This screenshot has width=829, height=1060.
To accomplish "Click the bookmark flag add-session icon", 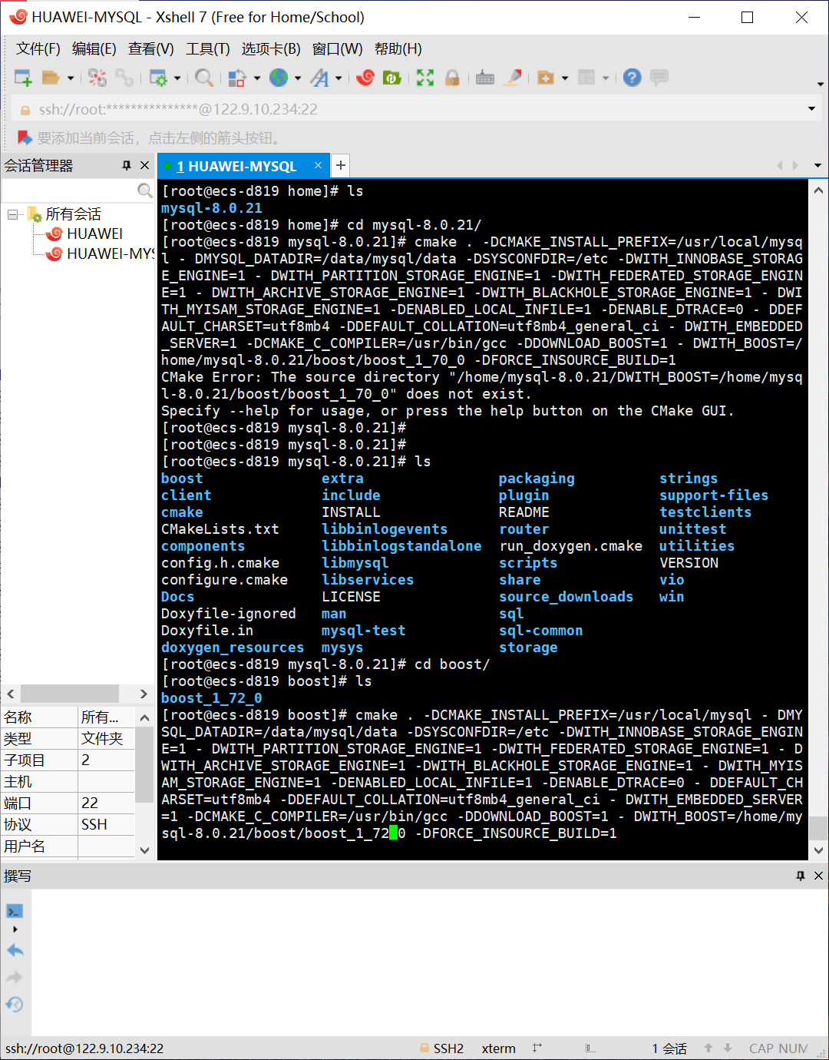I will (x=25, y=138).
